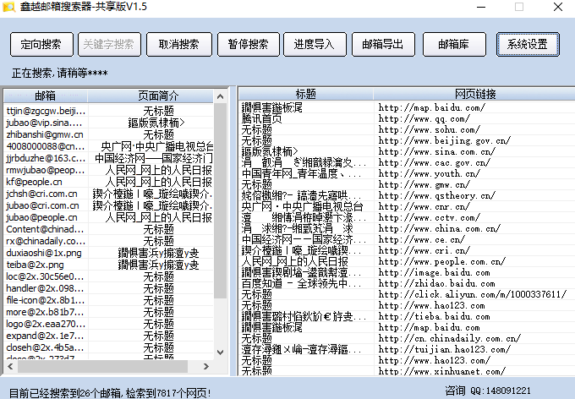Select the closeh@2x.4b5a... row
This screenshot has height=399, width=575.
(x=108, y=347)
